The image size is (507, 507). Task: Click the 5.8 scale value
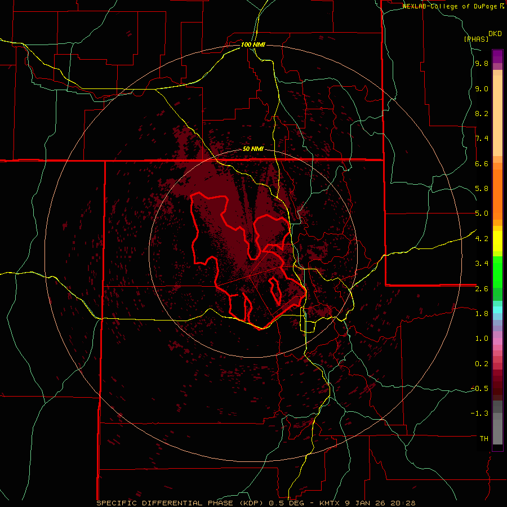[482, 189]
